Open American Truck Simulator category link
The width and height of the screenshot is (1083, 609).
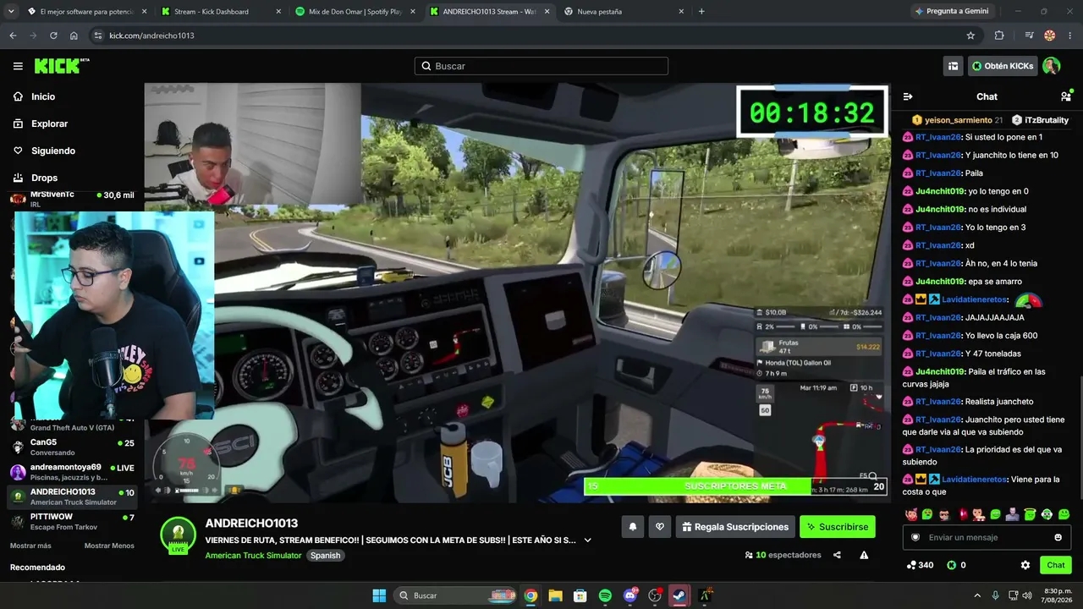coord(253,556)
